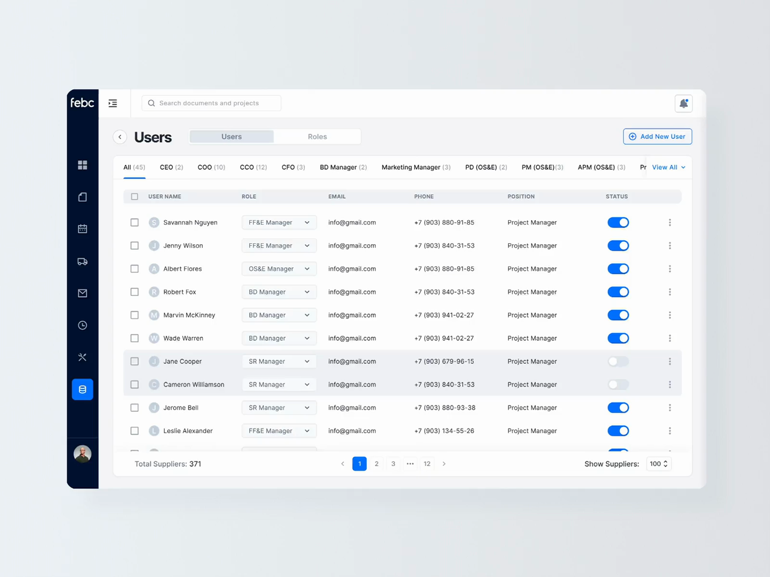Screen dimensions: 770x577
Task: Open the dashboard grid icon in sidebar
Action: (x=82, y=165)
